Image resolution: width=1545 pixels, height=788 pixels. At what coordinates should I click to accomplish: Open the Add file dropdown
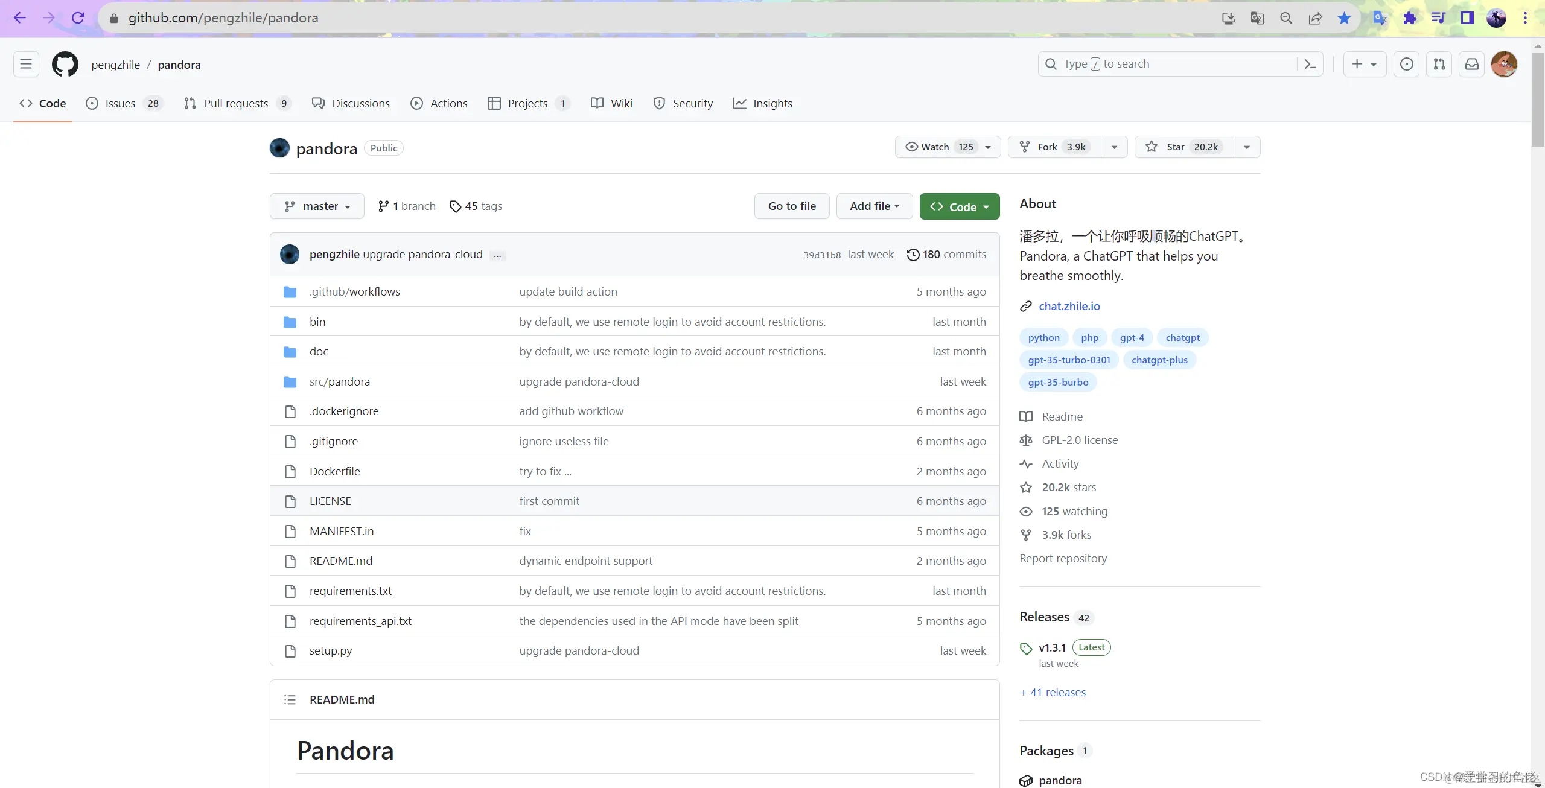pos(874,206)
